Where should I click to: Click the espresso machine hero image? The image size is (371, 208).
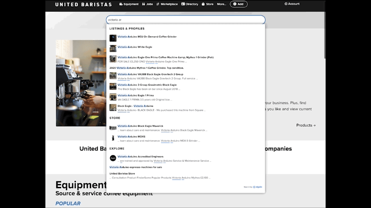click(81, 83)
